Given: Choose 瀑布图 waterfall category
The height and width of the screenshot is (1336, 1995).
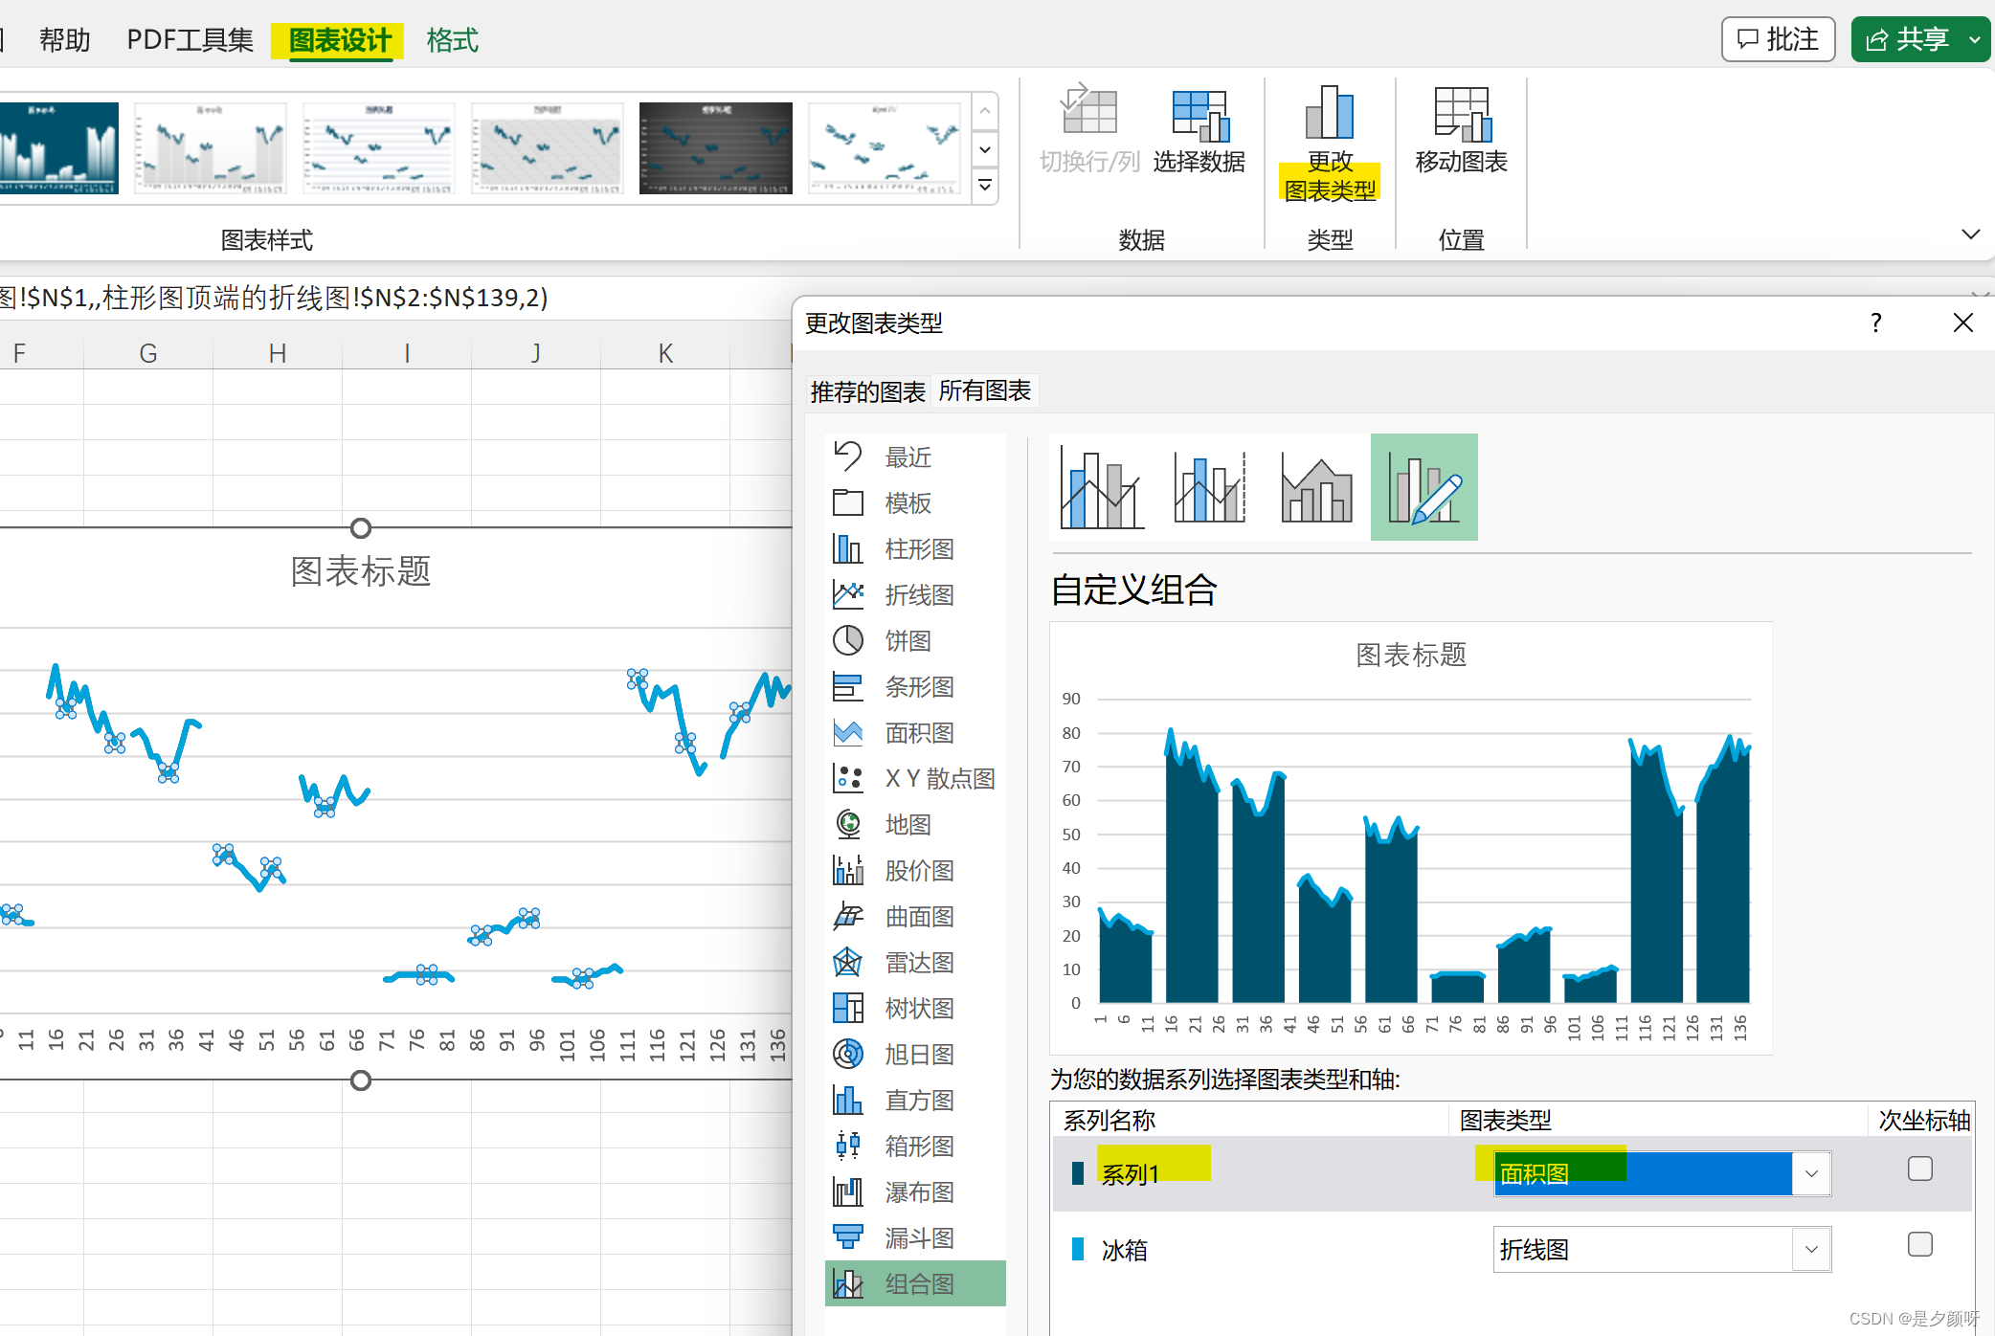Looking at the screenshot, I should tap(914, 1192).
